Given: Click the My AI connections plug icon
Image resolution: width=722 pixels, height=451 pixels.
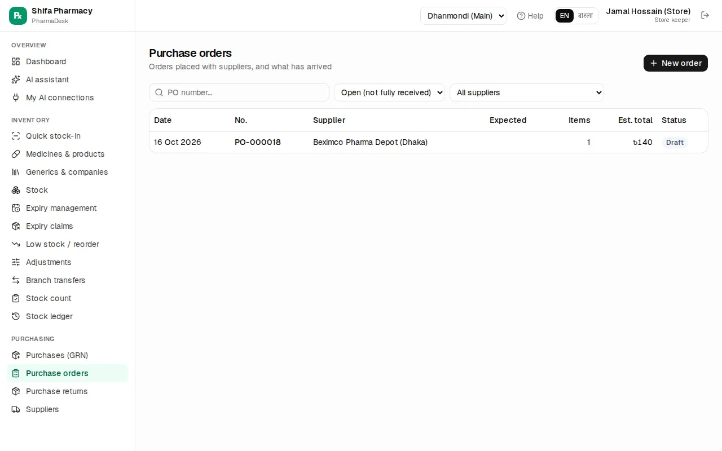Looking at the screenshot, I should 16,98.
